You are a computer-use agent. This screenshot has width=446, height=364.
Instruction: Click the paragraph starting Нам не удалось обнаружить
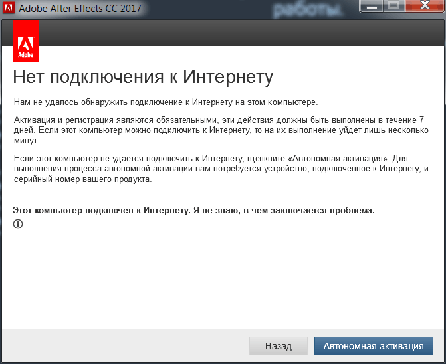point(166,102)
